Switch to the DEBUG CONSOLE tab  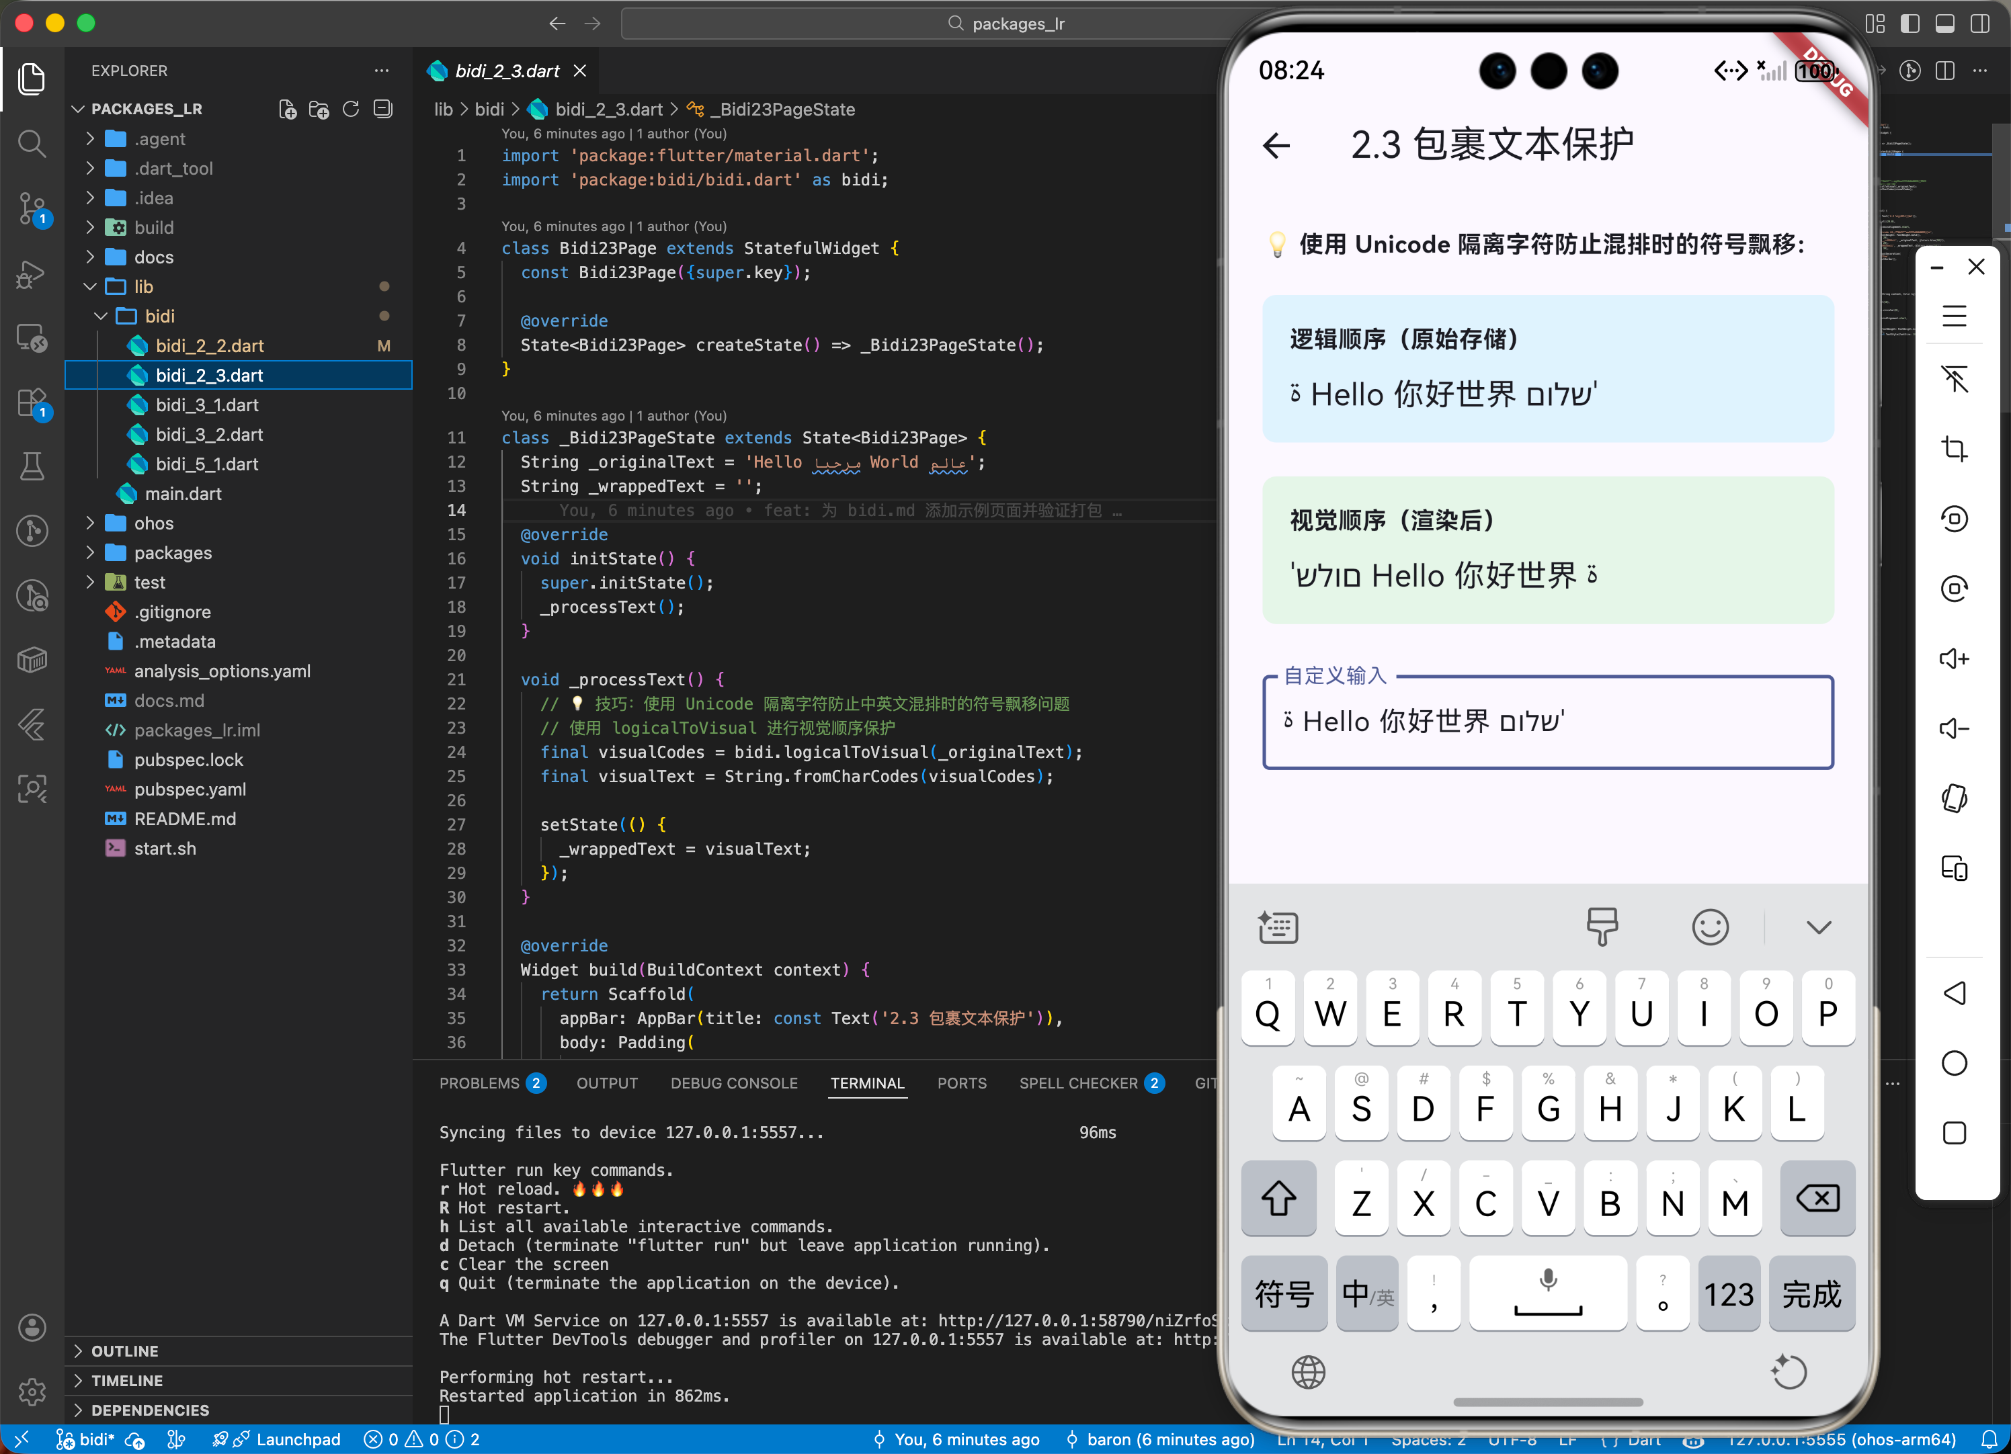point(733,1083)
